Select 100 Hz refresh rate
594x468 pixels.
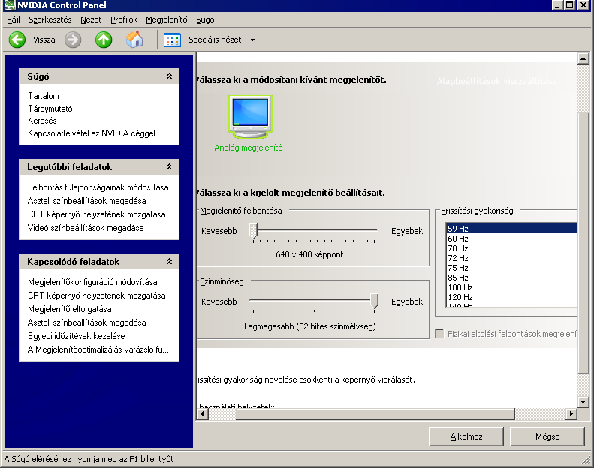click(x=511, y=287)
